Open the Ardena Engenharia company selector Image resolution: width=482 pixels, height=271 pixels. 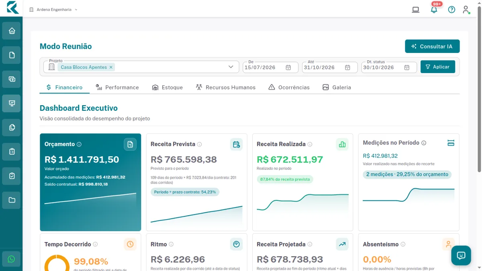[53, 10]
